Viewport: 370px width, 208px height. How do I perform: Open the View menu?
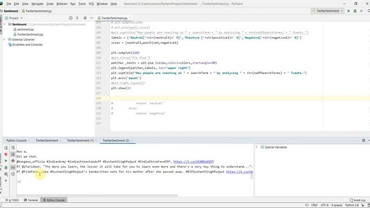(x=25, y=4)
